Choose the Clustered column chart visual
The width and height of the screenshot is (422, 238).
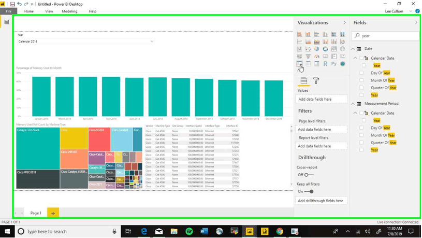(x=325, y=34)
